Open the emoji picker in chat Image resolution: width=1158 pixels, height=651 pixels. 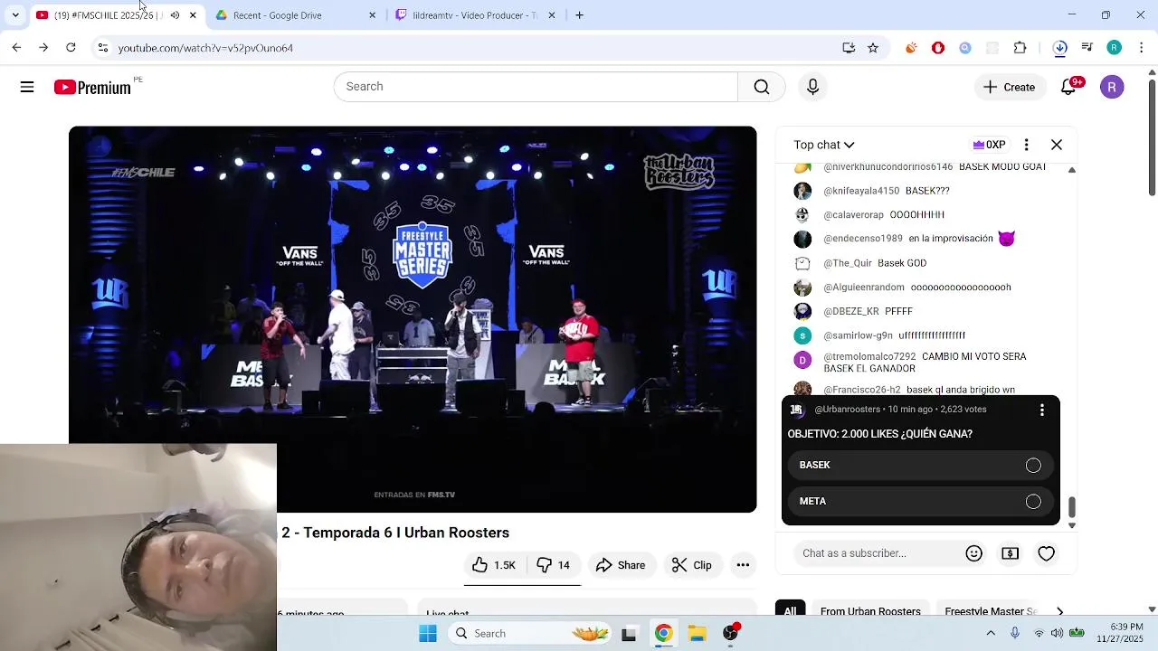point(973,553)
